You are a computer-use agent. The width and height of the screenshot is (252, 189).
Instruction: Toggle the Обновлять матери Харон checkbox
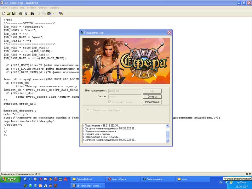point(88,110)
